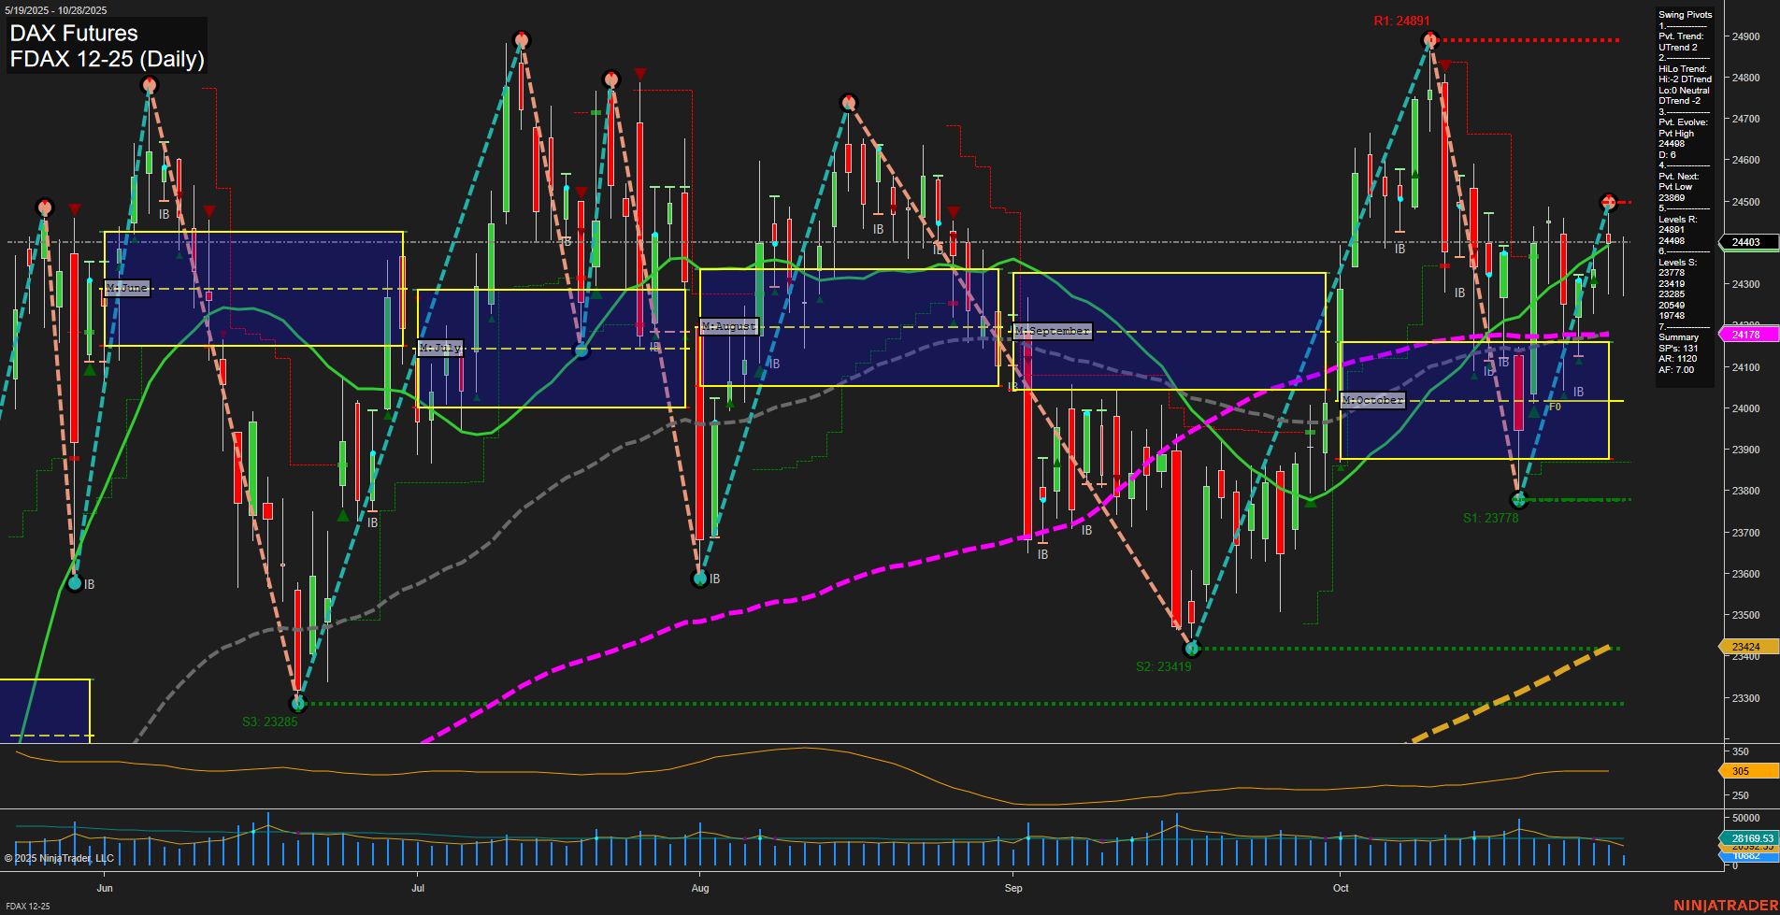Select the M:June monthly box label

[128, 288]
